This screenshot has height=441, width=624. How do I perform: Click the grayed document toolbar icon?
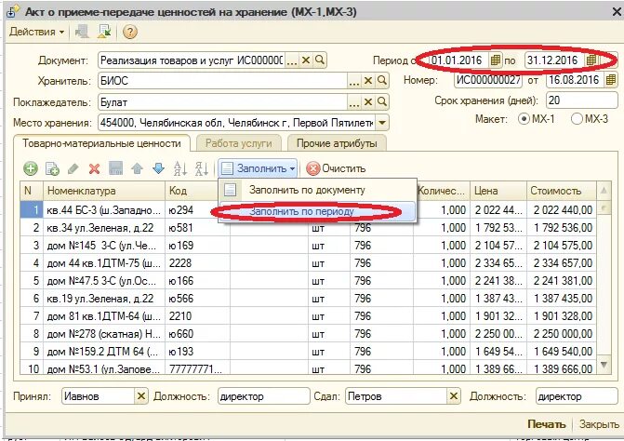[x=83, y=32]
